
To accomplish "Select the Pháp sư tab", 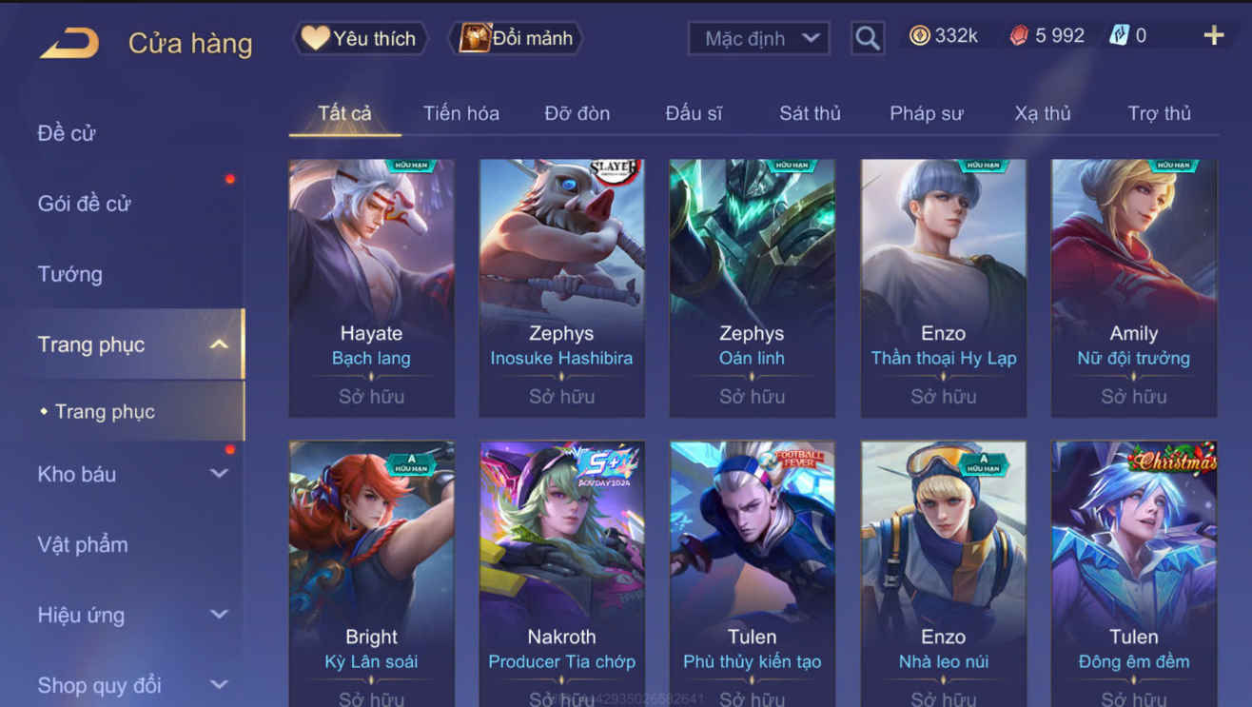I will coord(926,113).
